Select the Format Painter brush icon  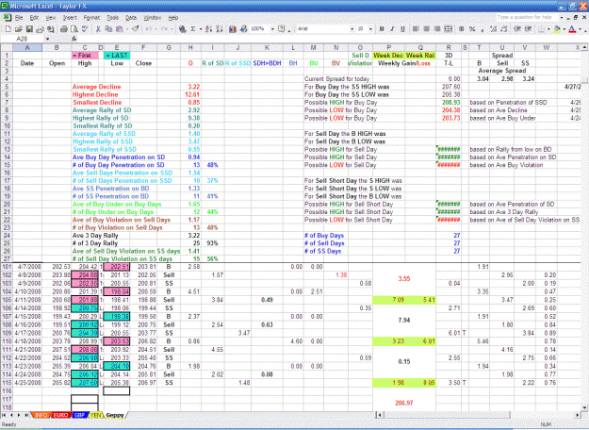pyautogui.click(x=135, y=29)
